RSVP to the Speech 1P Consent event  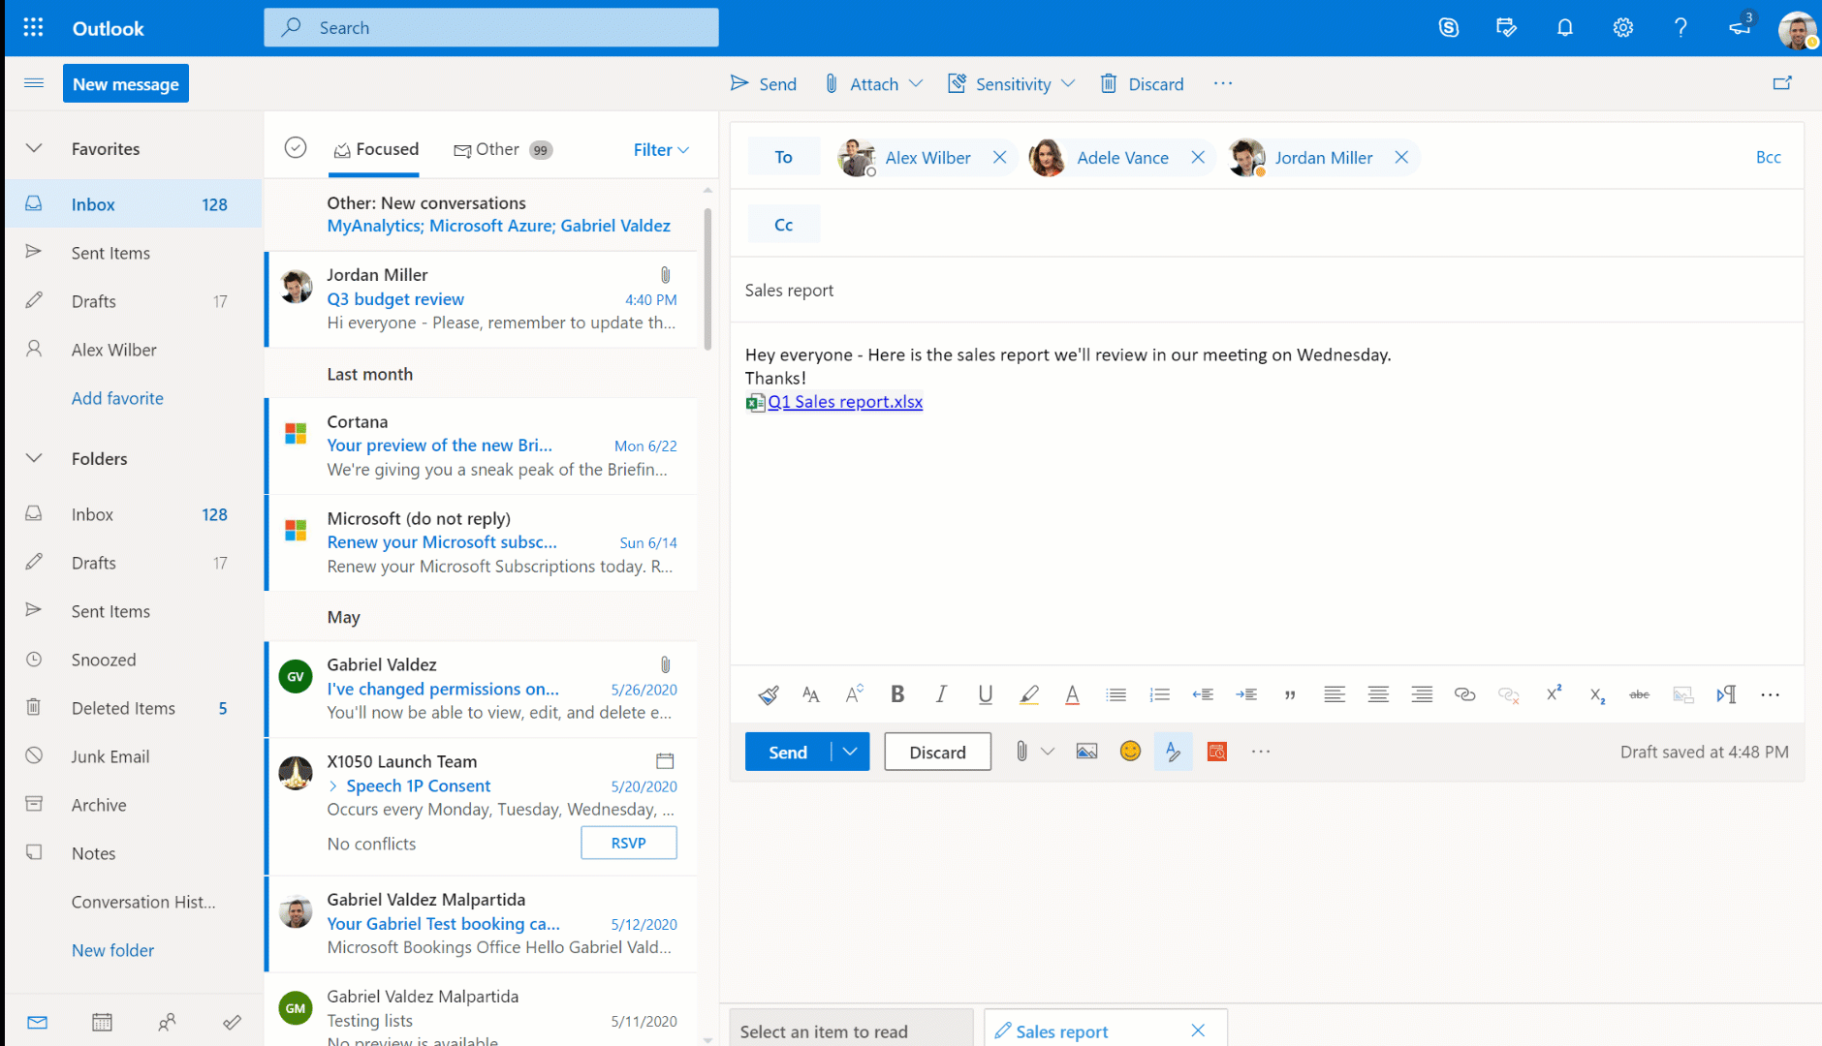[628, 843]
